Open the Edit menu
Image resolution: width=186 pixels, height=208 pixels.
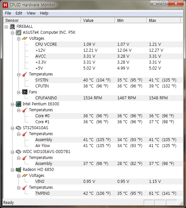tap(19, 13)
